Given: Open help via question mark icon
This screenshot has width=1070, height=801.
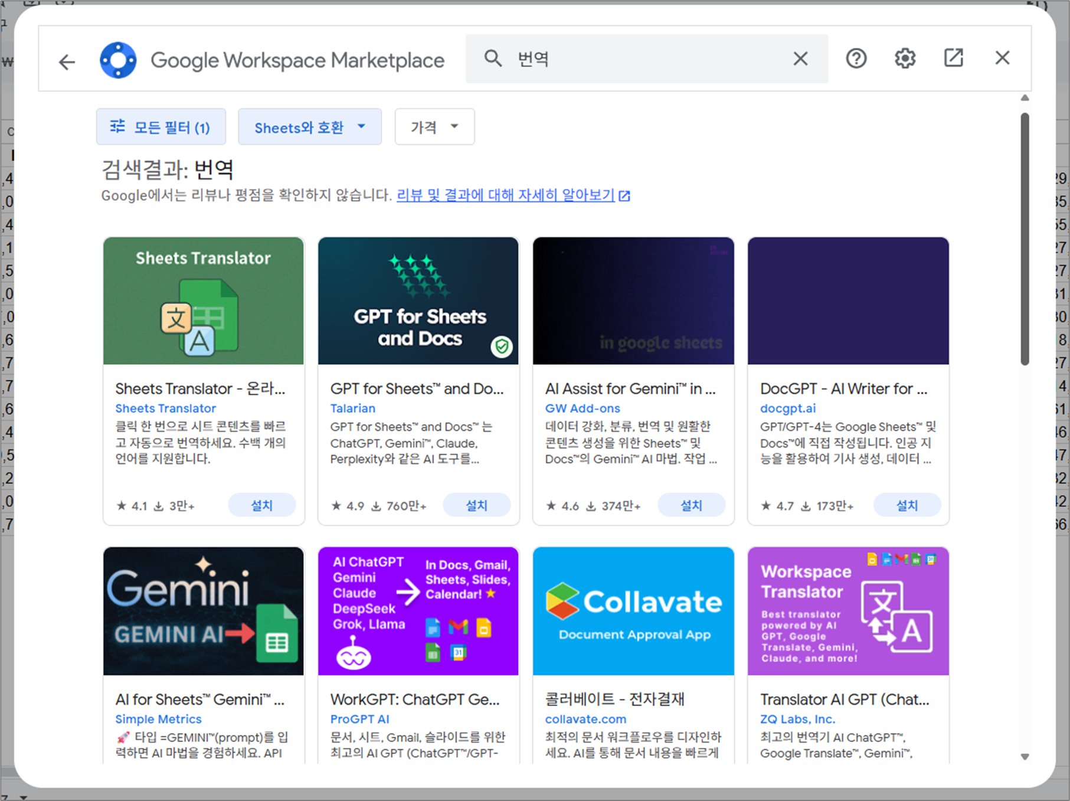Looking at the screenshot, I should click(x=856, y=58).
